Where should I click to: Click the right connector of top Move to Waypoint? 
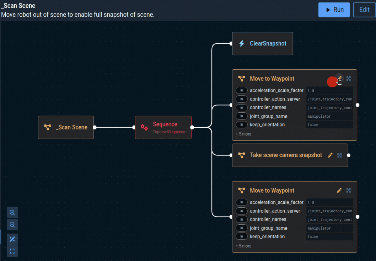coord(358,105)
